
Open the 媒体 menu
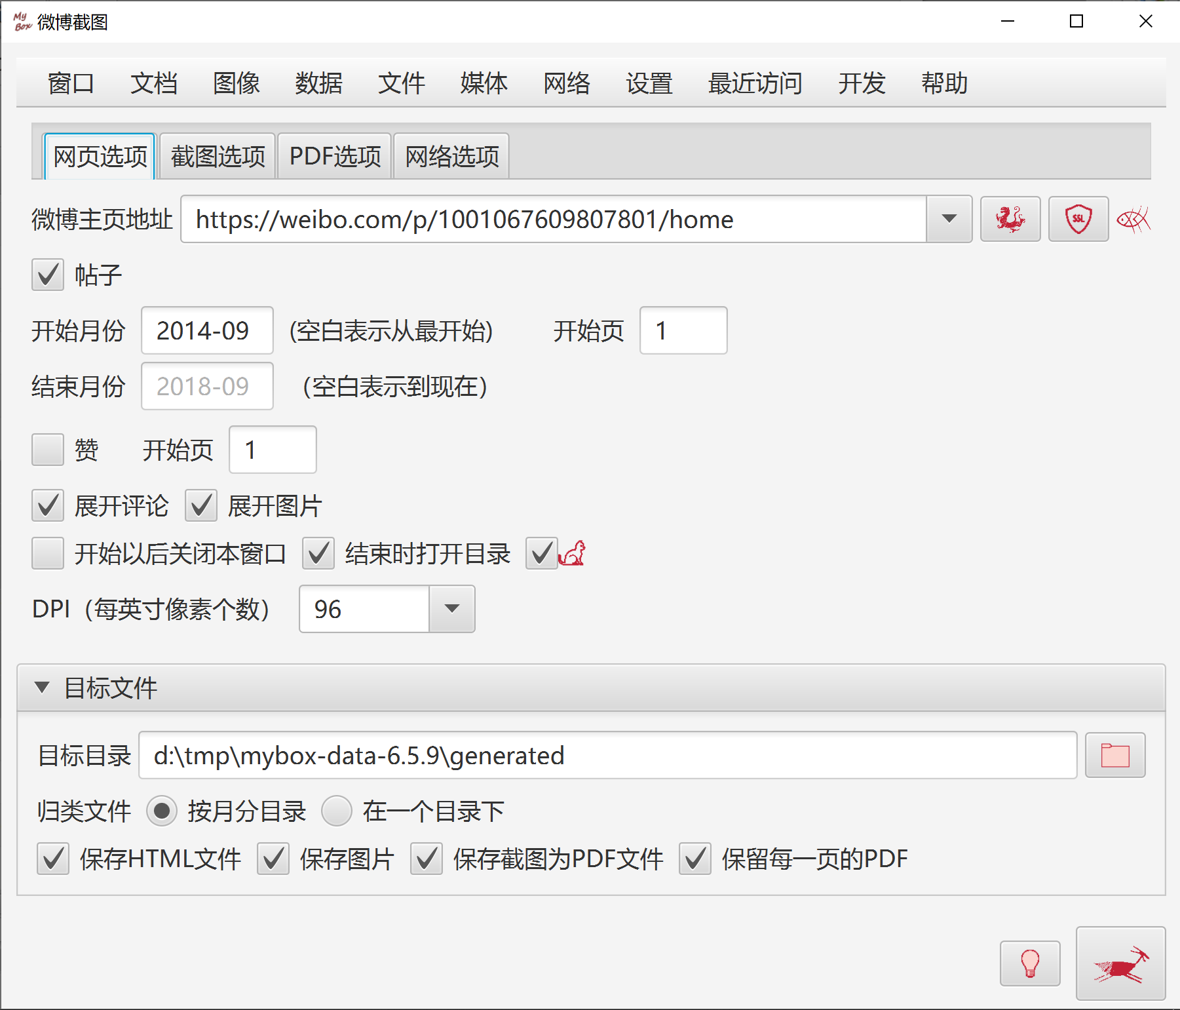(484, 83)
